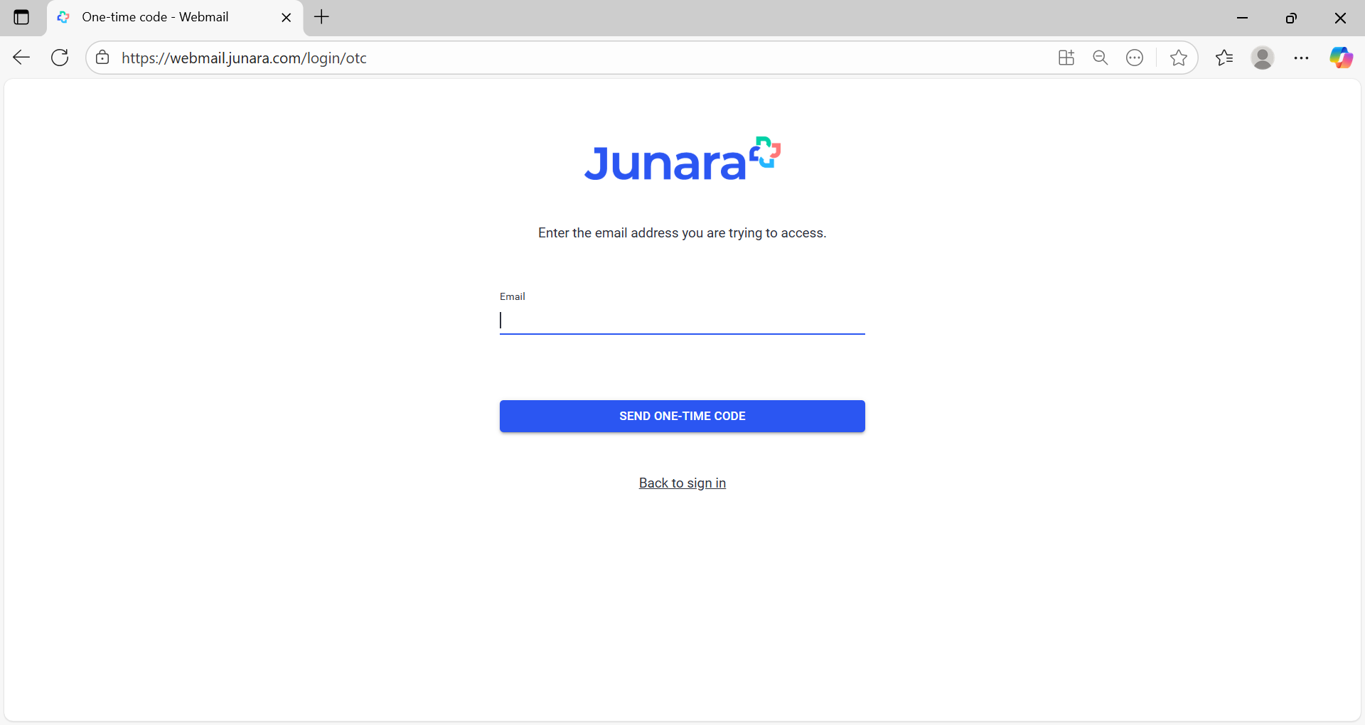Open the browser apps grid icon
Image resolution: width=1365 pixels, height=725 pixels.
(1066, 58)
